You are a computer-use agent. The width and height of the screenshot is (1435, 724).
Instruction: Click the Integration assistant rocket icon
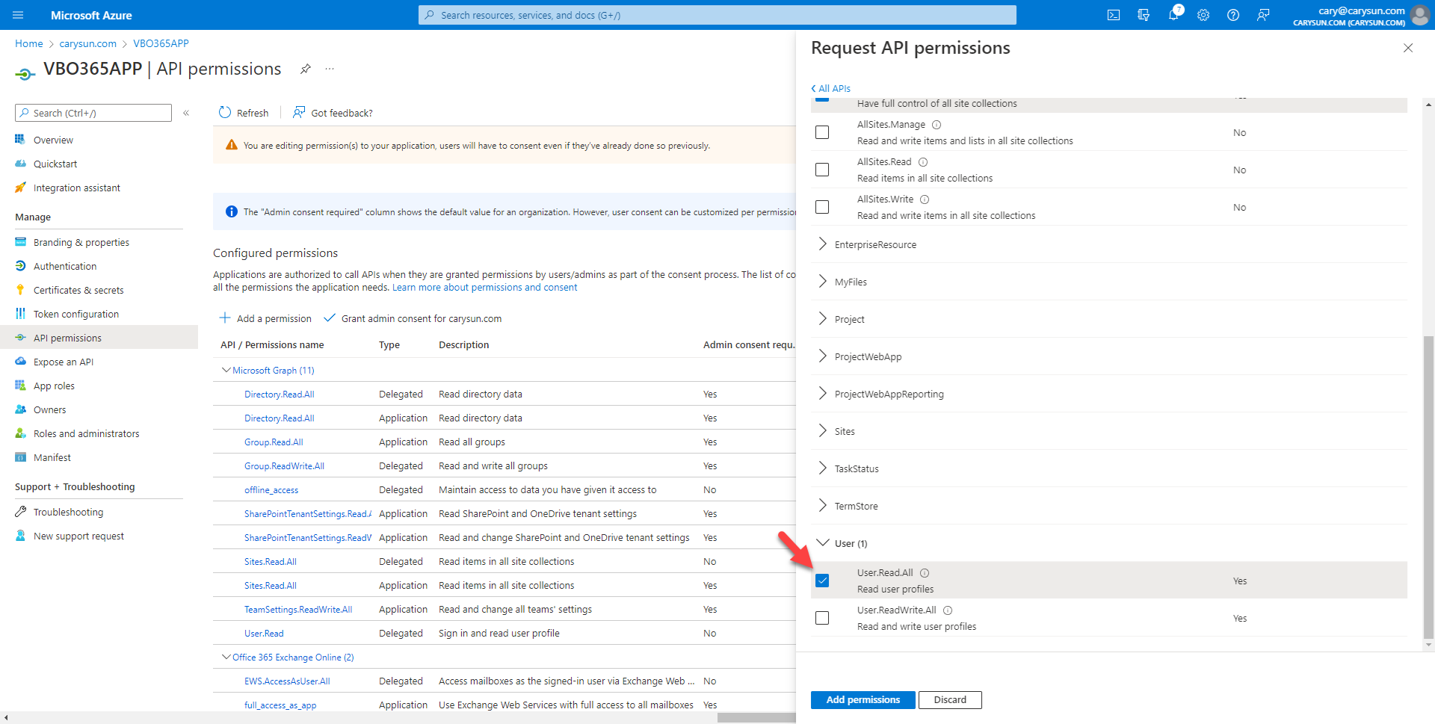20,188
